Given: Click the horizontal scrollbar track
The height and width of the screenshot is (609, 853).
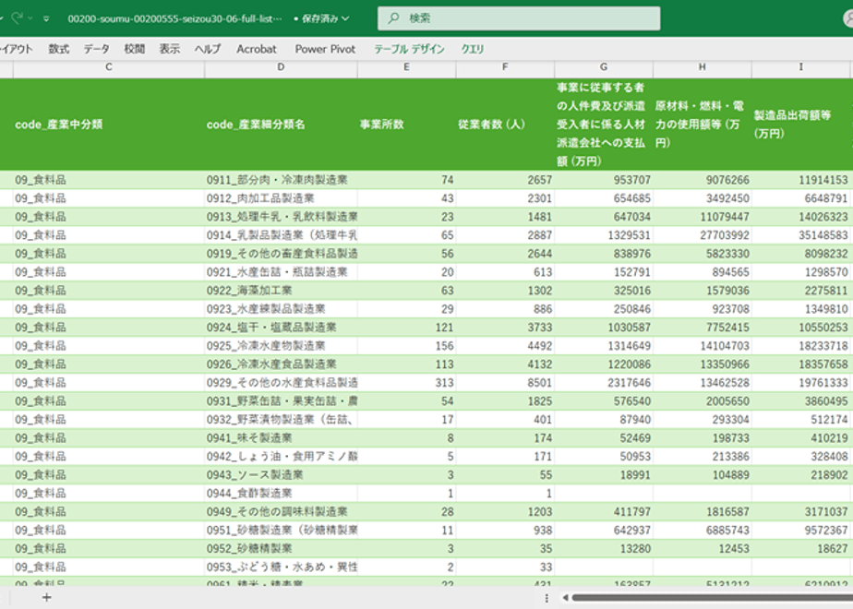Looking at the screenshot, I should 712,598.
